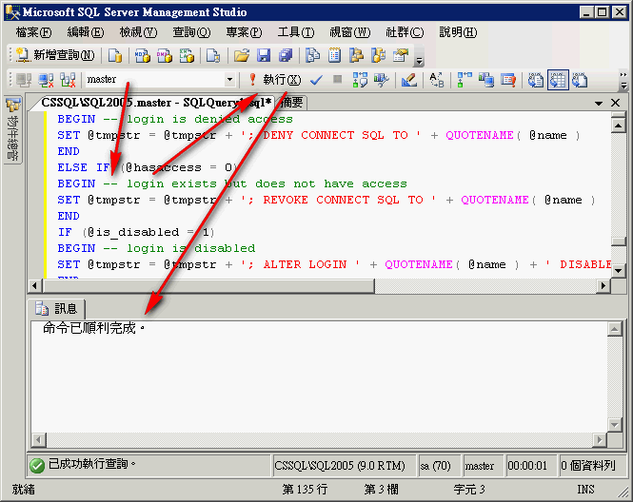The width and height of the screenshot is (633, 502).
Task: Open a new Analysis Services MDX query
Action: pyautogui.click(x=142, y=55)
